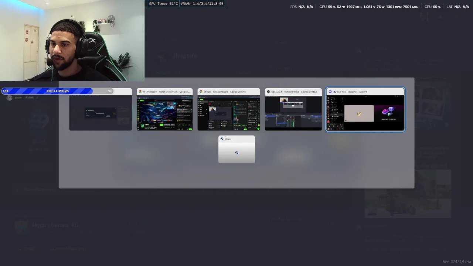Click the Steam icon in the switcher title

click(x=222, y=139)
